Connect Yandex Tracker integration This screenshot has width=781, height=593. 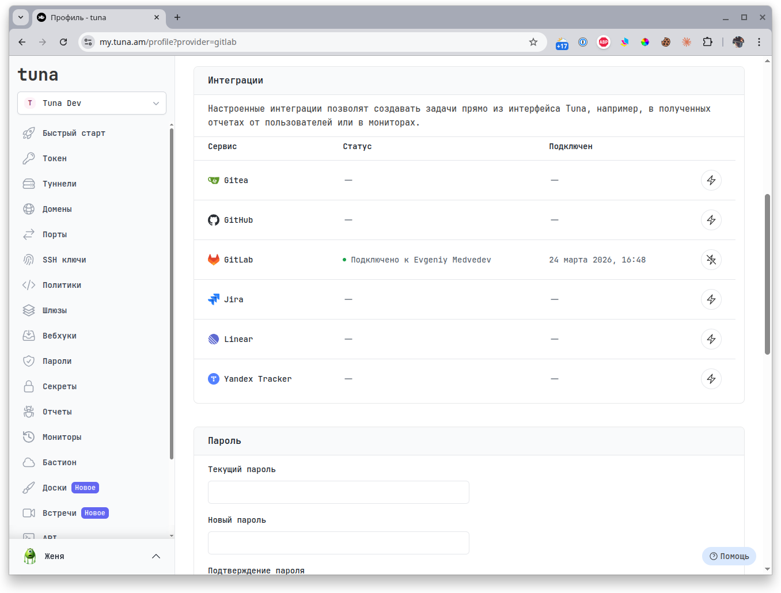[711, 379]
